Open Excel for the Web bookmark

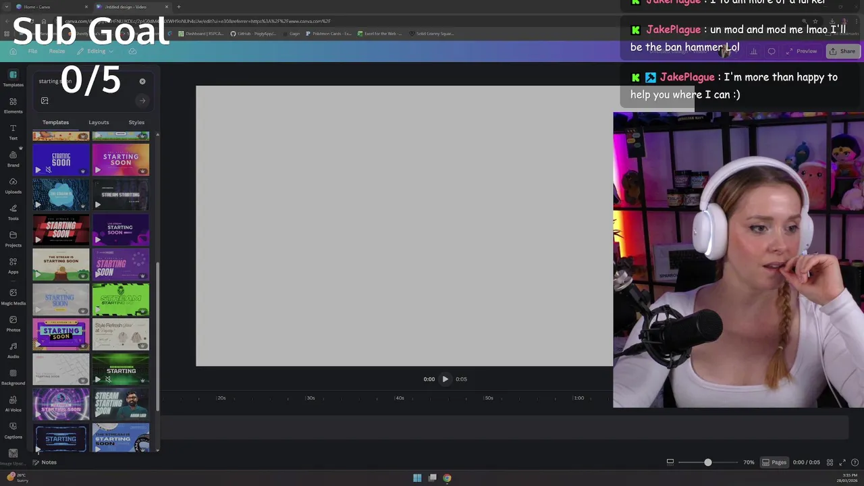point(379,34)
